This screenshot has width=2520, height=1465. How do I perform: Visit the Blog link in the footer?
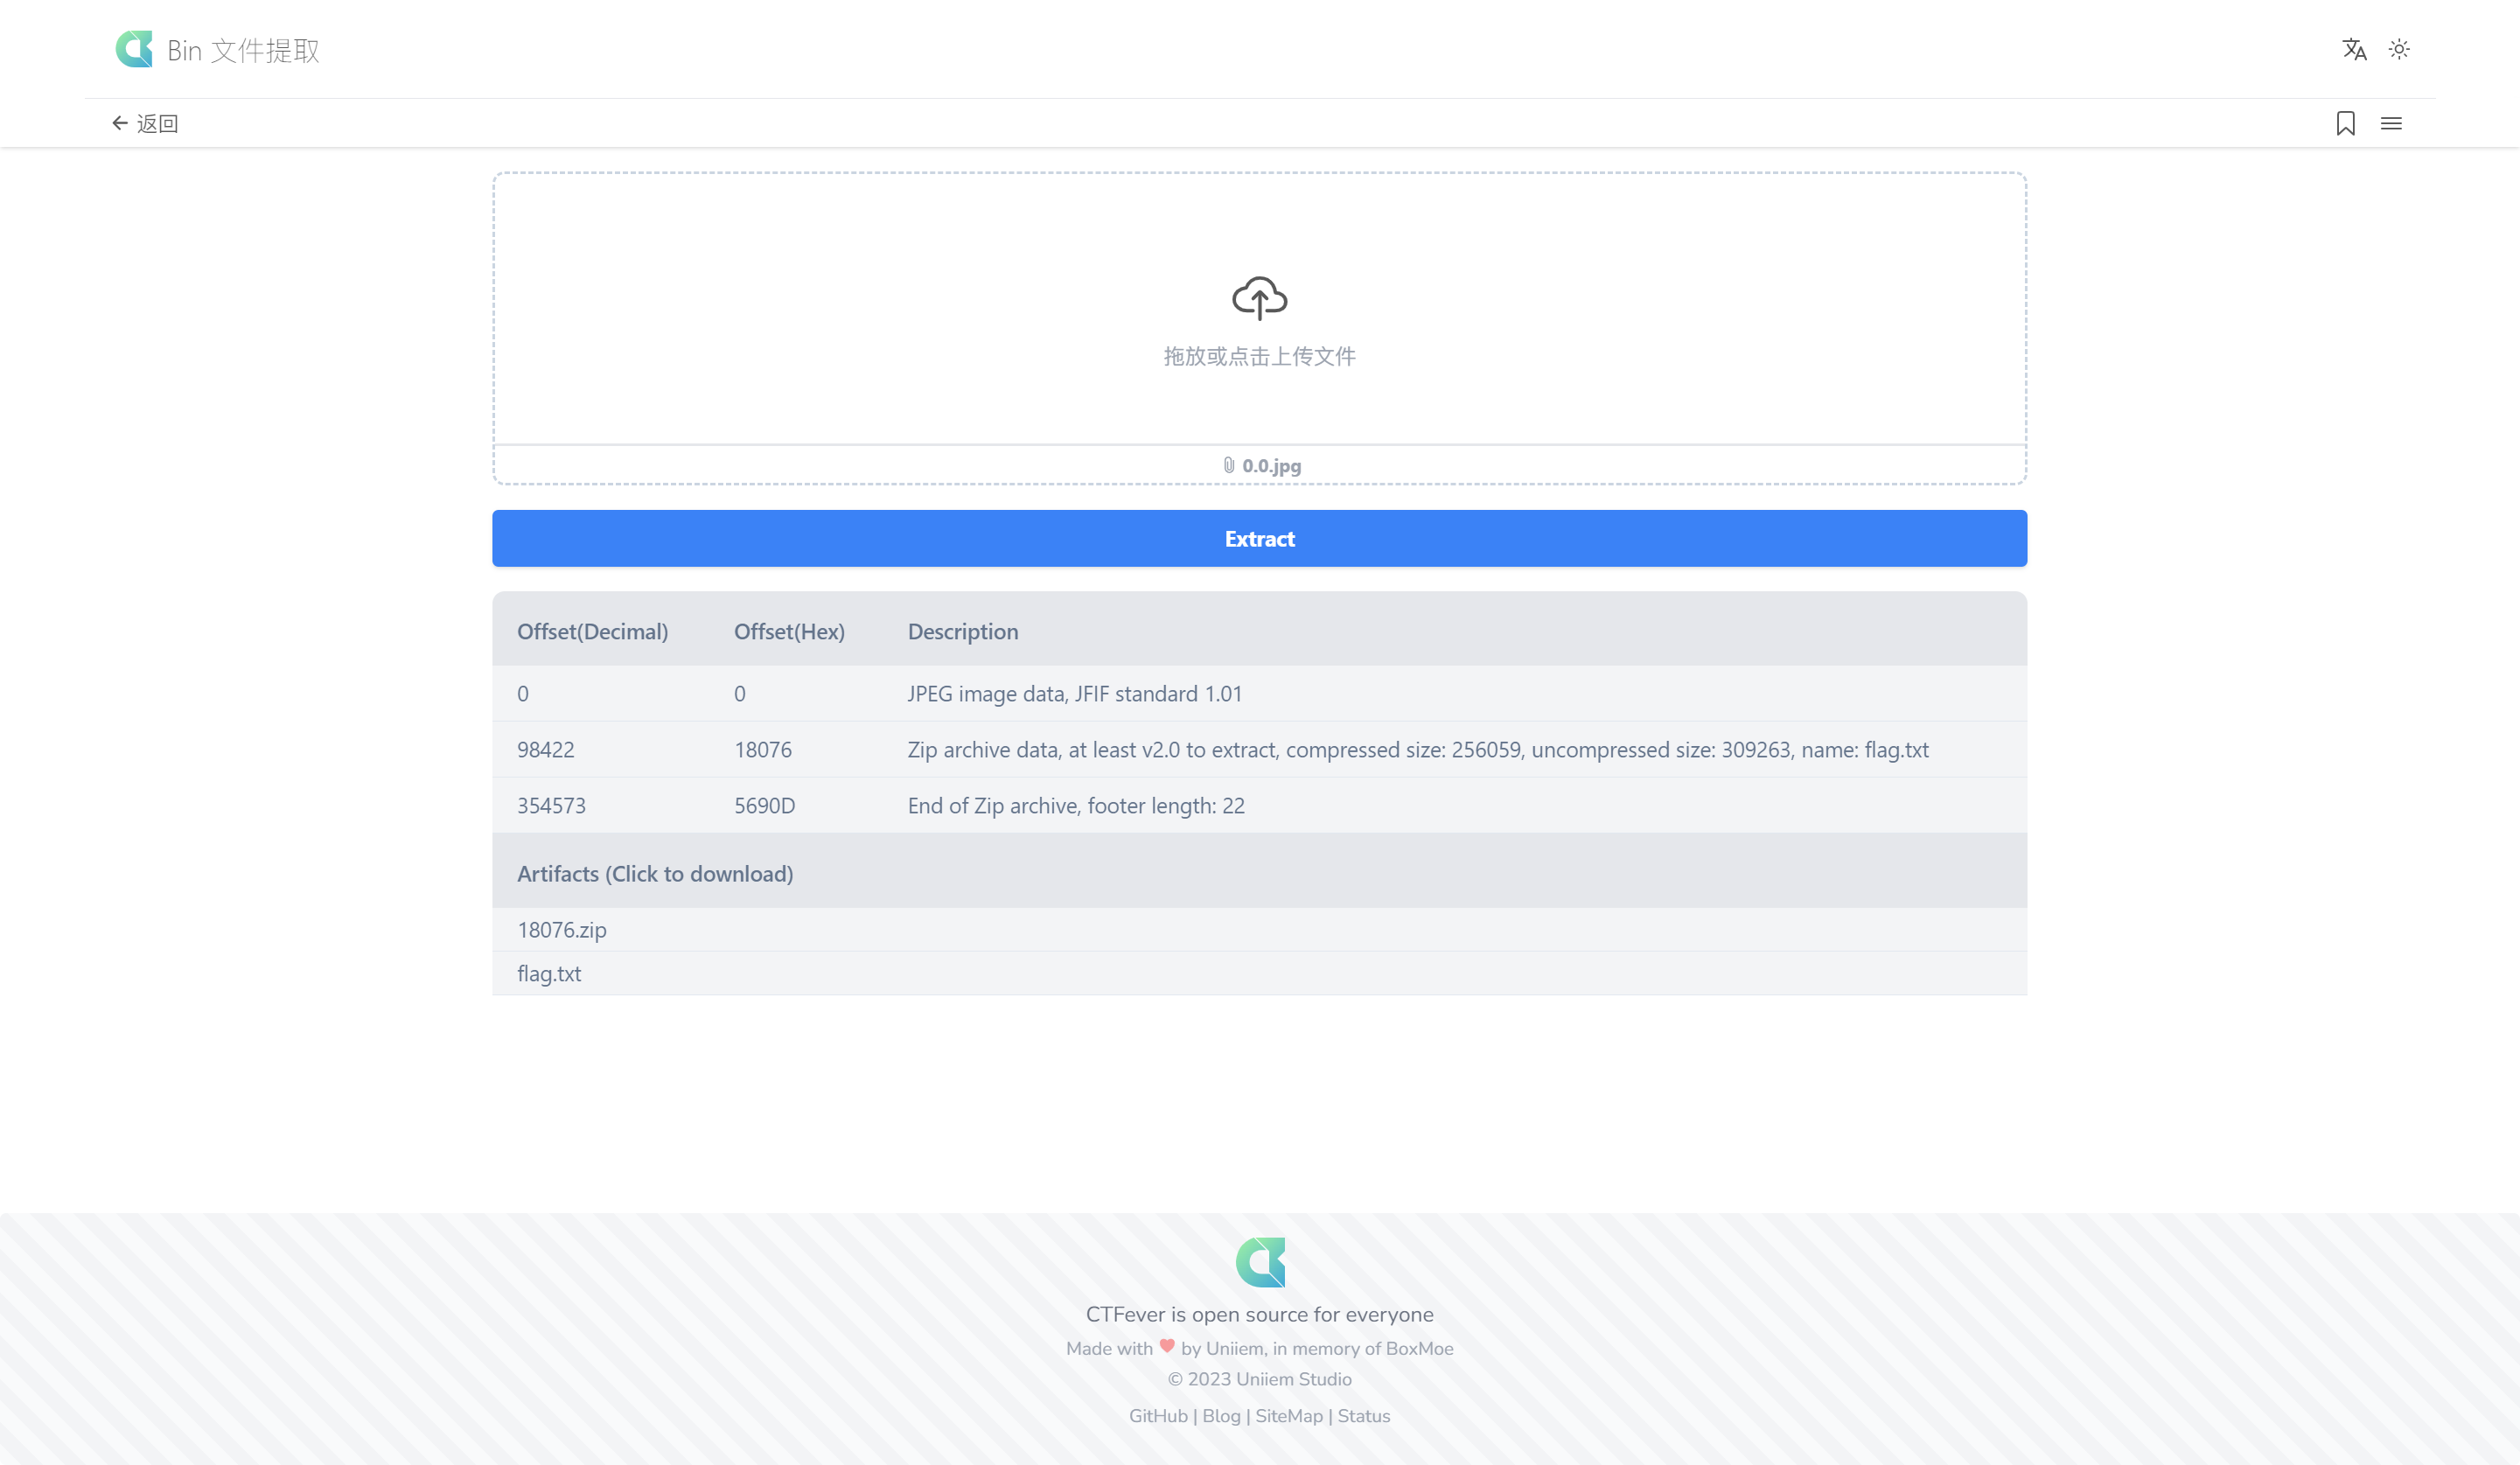point(1221,1415)
